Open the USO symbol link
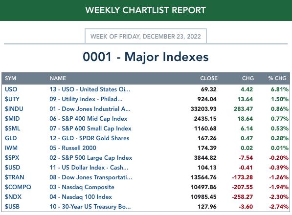The height and width of the screenshot is (215, 292). pos(11,89)
